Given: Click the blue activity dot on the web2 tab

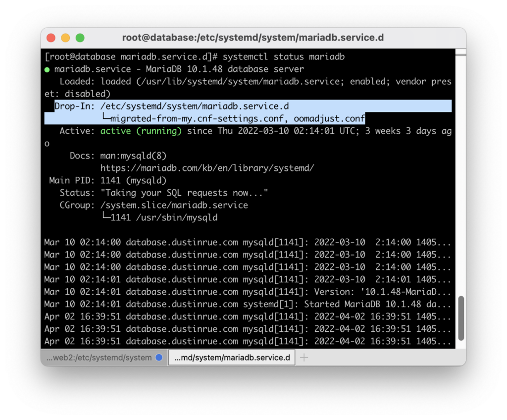Looking at the screenshot, I should tap(159, 358).
